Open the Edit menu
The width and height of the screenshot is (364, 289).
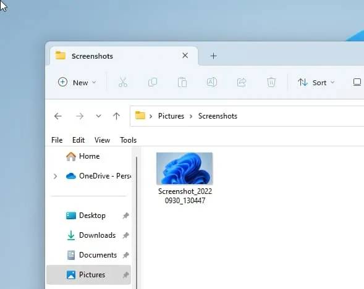(x=78, y=140)
